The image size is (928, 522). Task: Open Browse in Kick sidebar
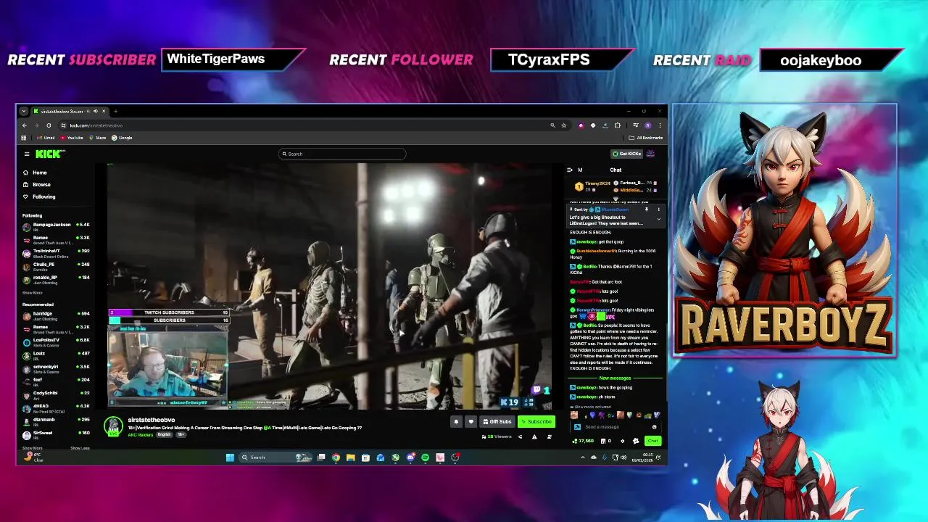pos(37,184)
